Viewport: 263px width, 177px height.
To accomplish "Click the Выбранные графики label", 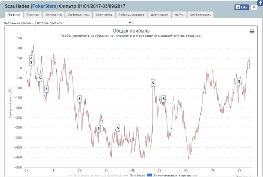I will point(19,23).
